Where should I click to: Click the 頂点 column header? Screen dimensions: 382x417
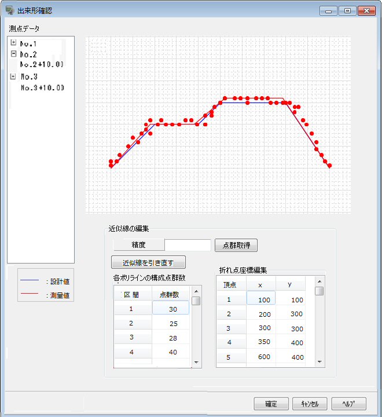coord(232,285)
